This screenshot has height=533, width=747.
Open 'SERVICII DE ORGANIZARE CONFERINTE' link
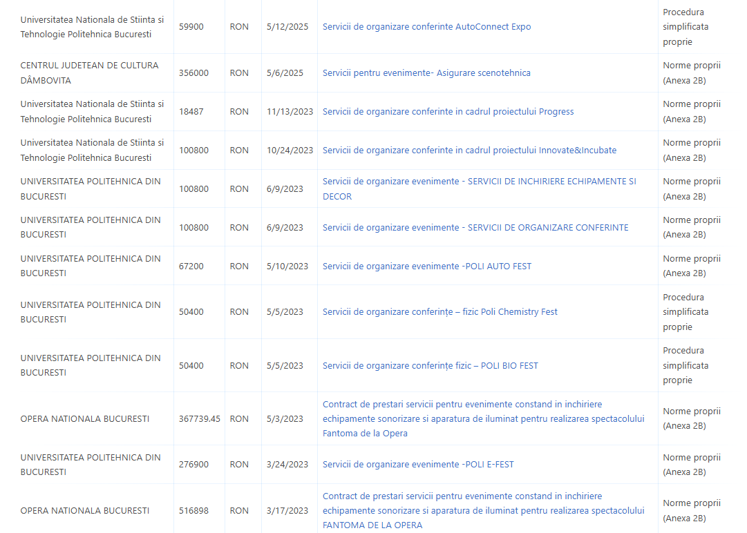pyautogui.click(x=475, y=227)
